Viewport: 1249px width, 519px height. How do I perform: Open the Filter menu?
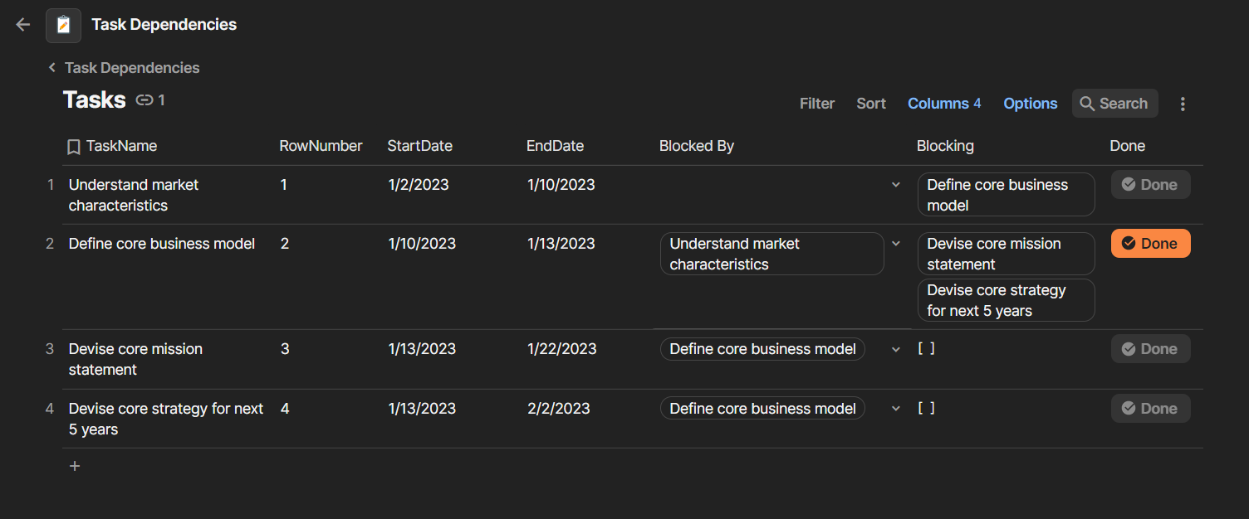tap(817, 104)
